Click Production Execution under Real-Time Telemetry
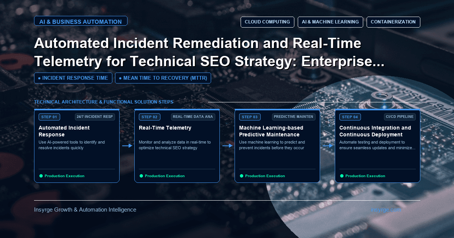This screenshot has height=238, width=454. pyautogui.click(x=165, y=176)
